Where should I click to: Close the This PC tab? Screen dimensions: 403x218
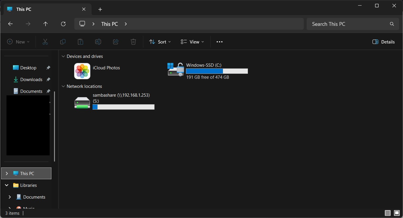coord(84,9)
